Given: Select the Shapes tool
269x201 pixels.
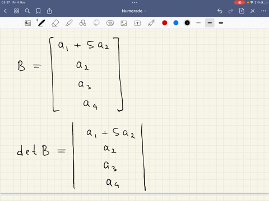Looking at the screenshot, I should tap(83, 23).
